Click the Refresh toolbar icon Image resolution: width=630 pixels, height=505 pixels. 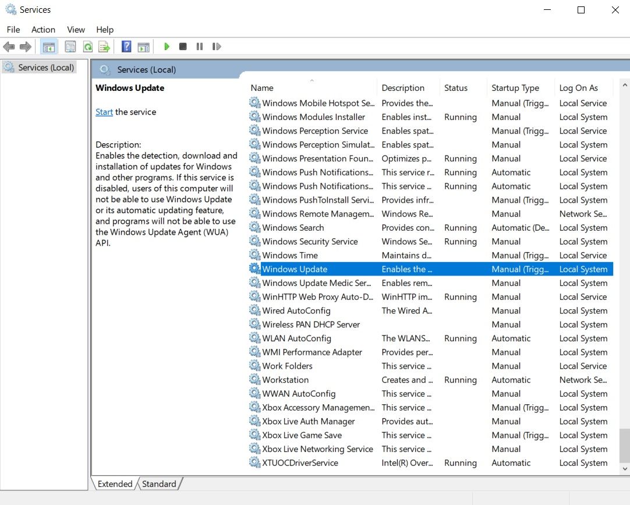tap(87, 47)
